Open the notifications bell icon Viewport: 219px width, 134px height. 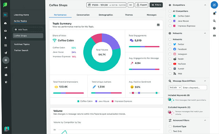(x=214, y=13)
